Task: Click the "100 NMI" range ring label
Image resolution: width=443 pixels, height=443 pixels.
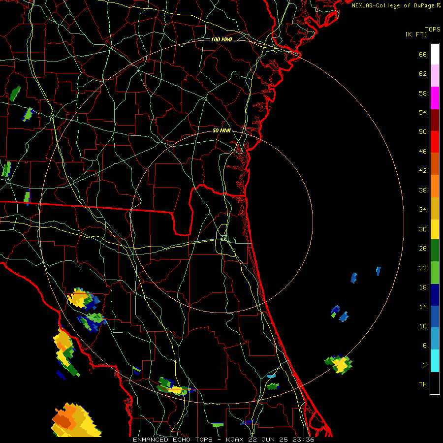Action: (x=221, y=39)
